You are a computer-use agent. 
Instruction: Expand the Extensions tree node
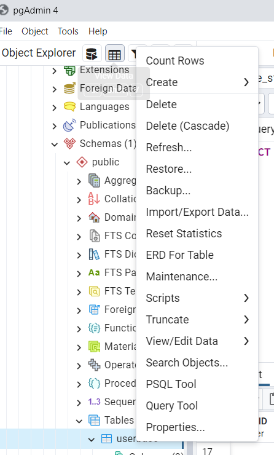point(55,71)
